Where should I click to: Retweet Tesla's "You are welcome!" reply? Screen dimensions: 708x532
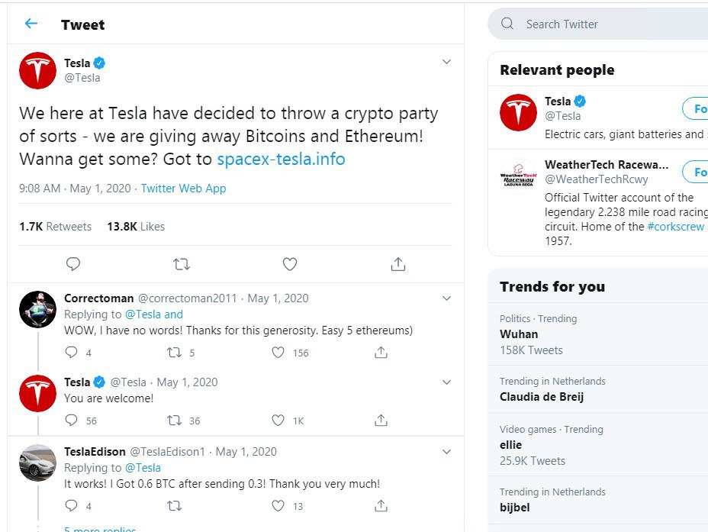[174, 421]
